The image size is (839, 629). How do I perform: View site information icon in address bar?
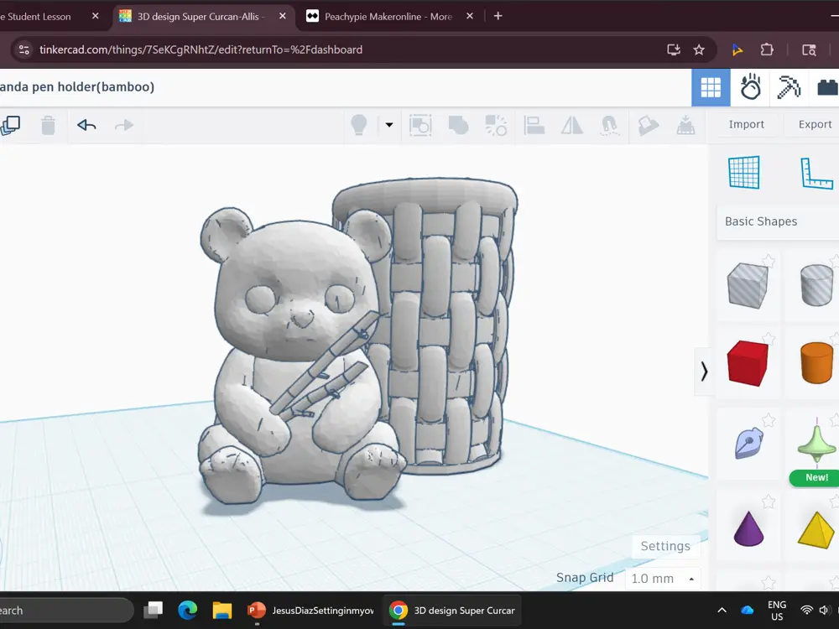tap(24, 49)
